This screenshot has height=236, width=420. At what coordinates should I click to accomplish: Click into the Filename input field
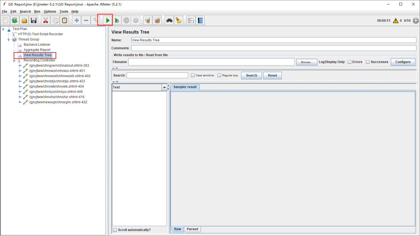coord(211,62)
